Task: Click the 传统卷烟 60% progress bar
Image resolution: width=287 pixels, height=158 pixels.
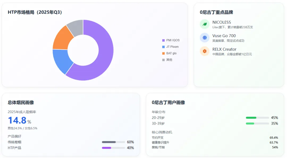Action: point(113,142)
